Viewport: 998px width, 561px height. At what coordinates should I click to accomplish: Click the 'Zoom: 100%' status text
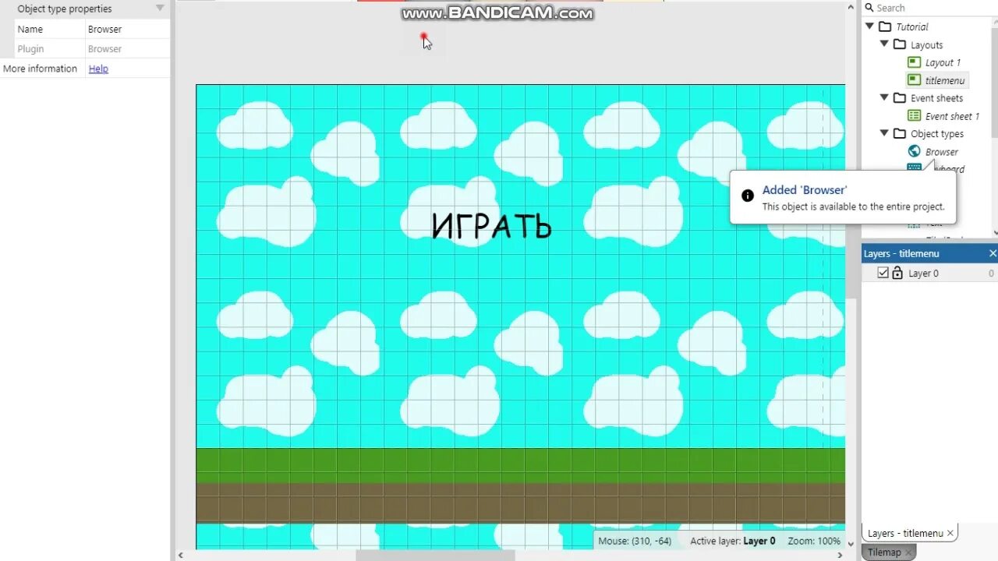(814, 541)
